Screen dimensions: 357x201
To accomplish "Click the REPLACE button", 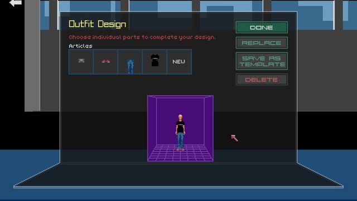I will pos(262,43).
